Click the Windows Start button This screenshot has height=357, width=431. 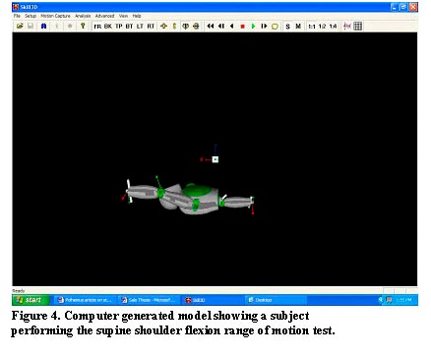coord(31,300)
